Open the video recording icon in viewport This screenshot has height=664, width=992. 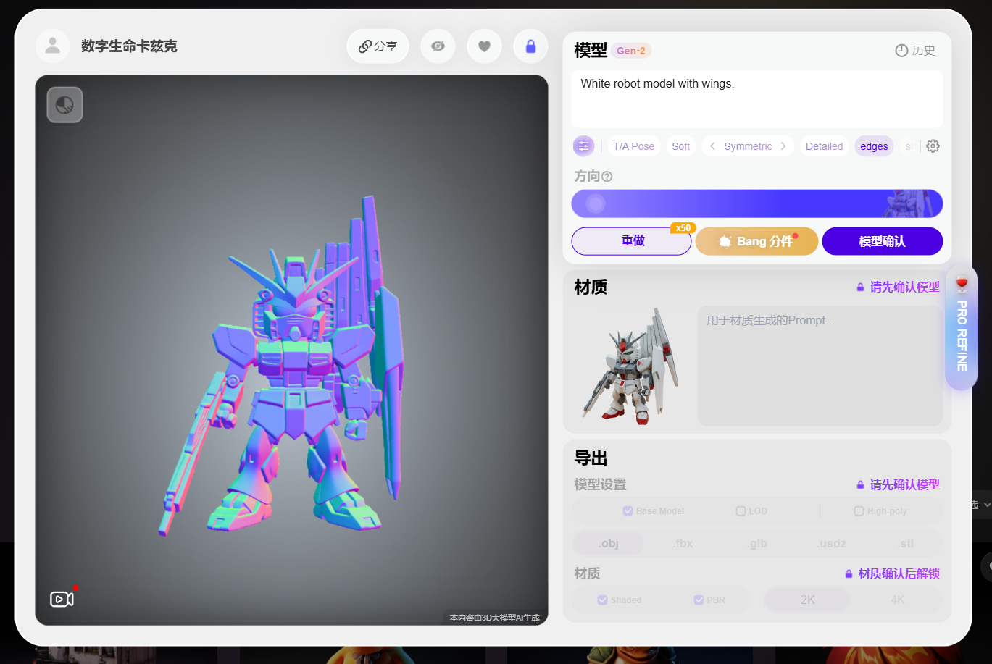coord(61,598)
